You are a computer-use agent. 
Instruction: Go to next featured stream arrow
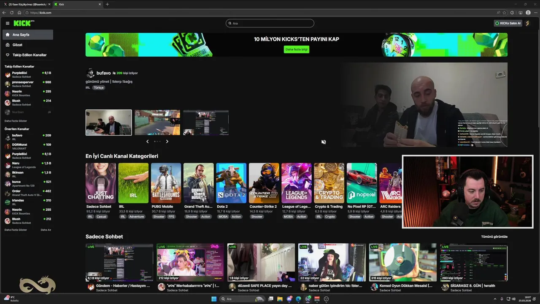[167, 141]
